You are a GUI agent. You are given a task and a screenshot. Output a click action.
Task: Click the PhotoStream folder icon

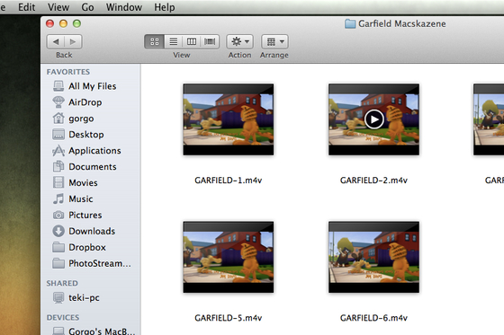(58, 263)
